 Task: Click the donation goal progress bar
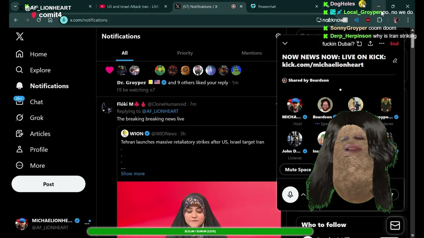pyautogui.click(x=200, y=231)
